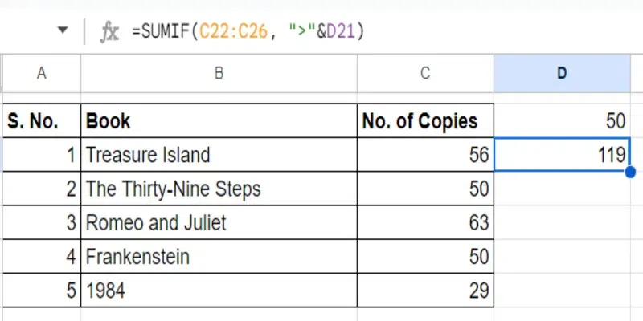Click the blue fill handle dot
643x321 pixels.
coord(630,171)
